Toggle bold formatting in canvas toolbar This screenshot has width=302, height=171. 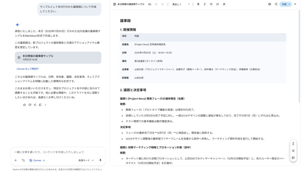tap(198, 4)
